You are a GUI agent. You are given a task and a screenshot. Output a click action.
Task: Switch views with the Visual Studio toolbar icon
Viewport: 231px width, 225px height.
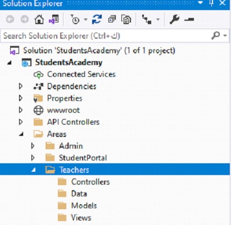54,19
